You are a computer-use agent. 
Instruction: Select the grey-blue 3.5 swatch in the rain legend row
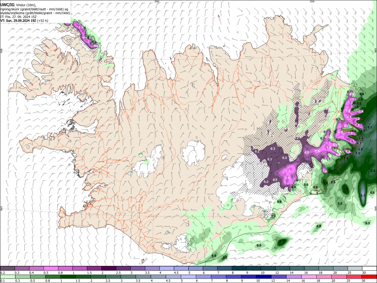click(143, 277)
